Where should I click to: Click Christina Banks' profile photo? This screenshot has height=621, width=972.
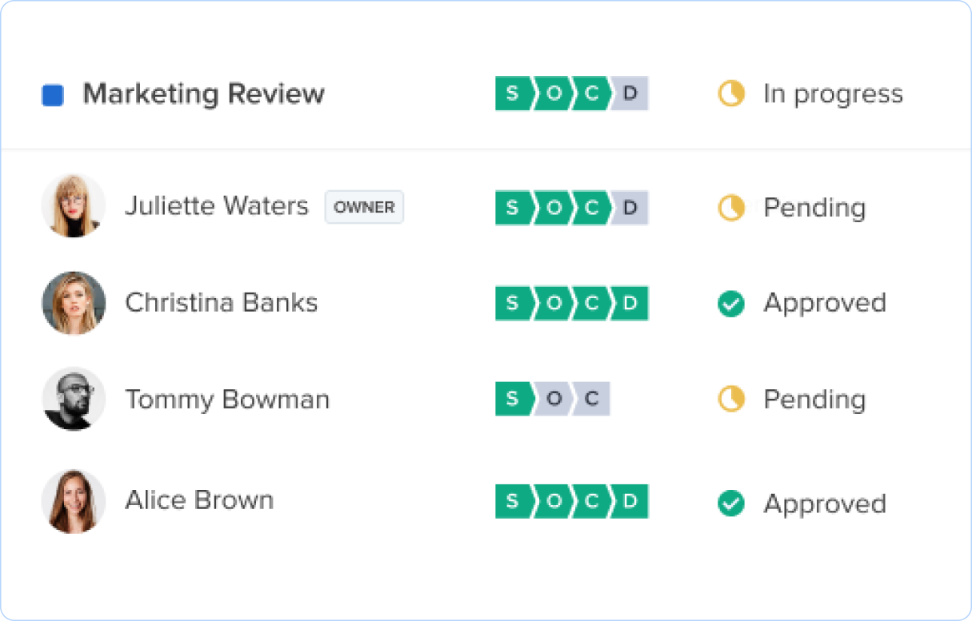[74, 303]
